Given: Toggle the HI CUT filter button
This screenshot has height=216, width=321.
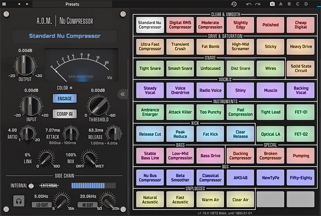Looking at the screenshot, I should [x=87, y=205].
